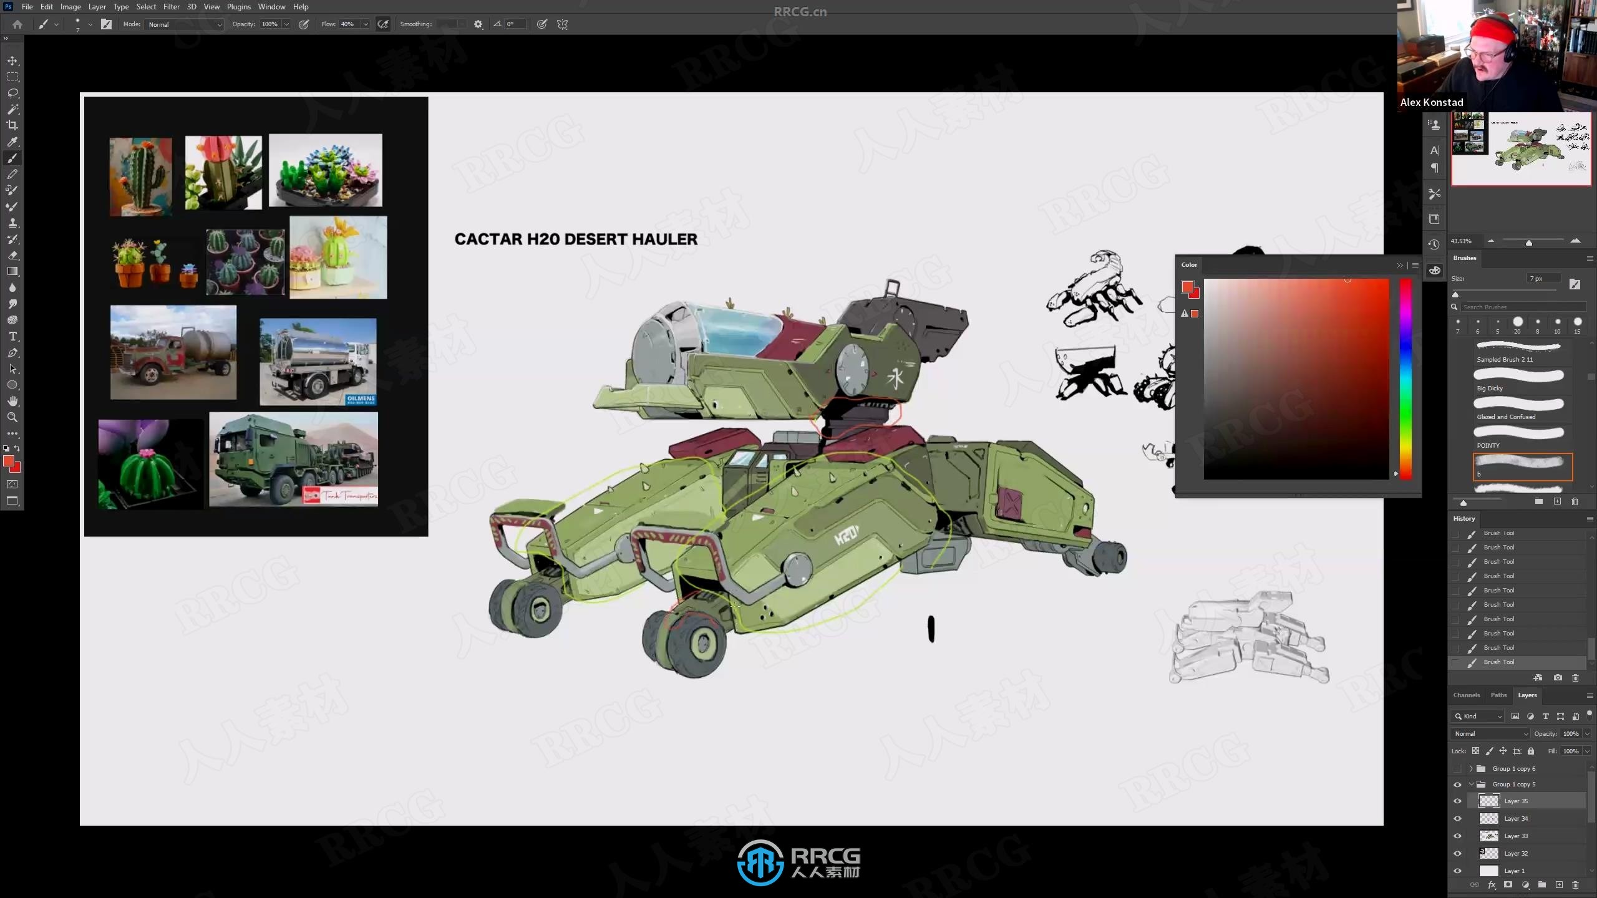Select the Horizontal Type tool
The height and width of the screenshot is (898, 1597).
pos(12,336)
